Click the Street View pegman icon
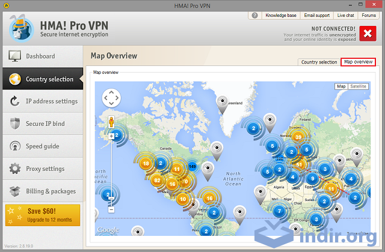Image resolution: width=385 pixels, height=252 pixels. point(111,122)
